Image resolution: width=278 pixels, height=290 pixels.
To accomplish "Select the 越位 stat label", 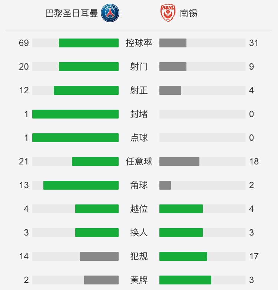I will 139,209.
